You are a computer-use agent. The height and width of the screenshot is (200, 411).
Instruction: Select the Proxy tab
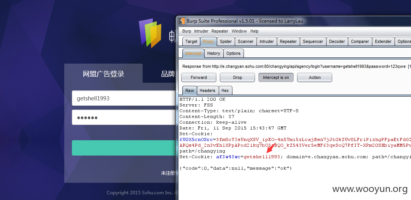tap(208, 41)
